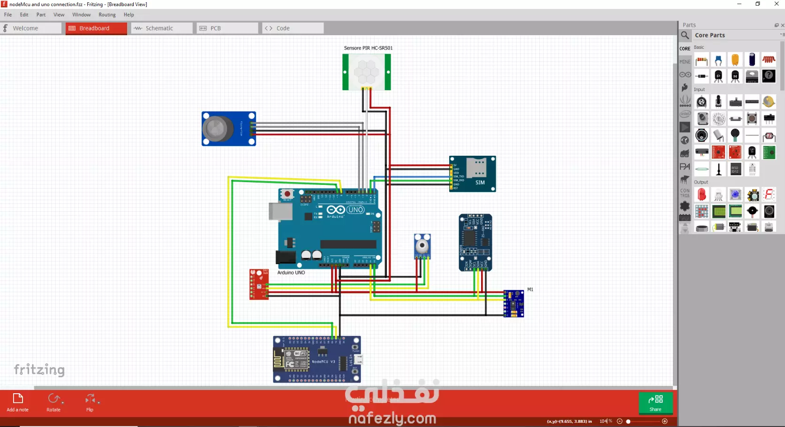
Task: Click the Add a note button
Action: 17,403
